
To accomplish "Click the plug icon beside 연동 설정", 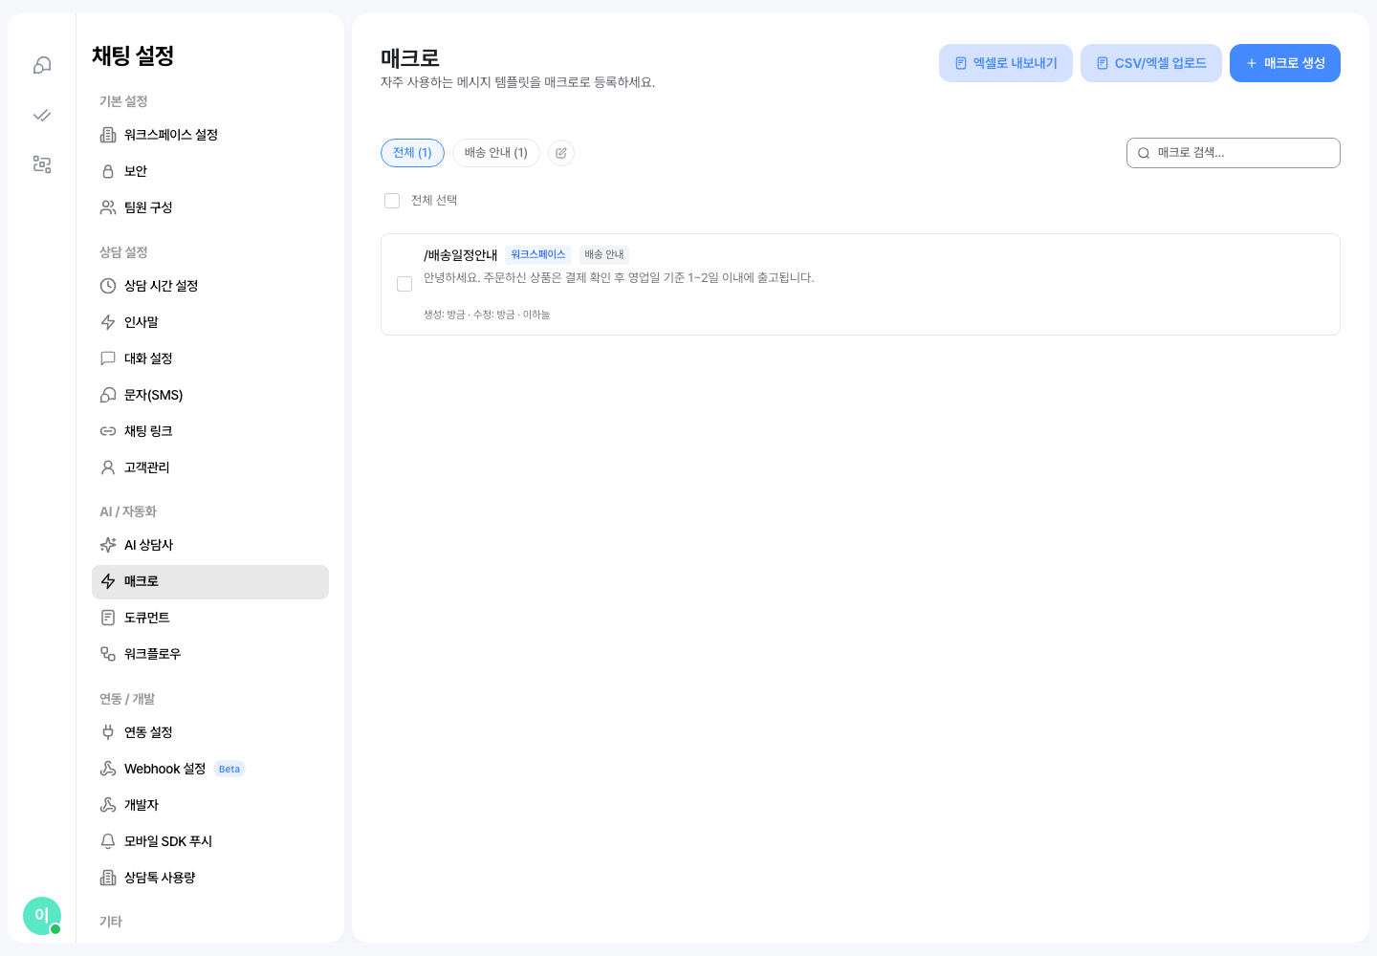I will [x=108, y=732].
